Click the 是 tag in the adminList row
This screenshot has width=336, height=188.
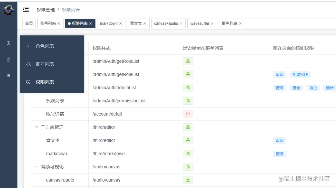[188, 88]
